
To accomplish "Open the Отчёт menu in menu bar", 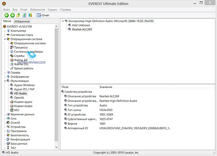I will 24,10.
